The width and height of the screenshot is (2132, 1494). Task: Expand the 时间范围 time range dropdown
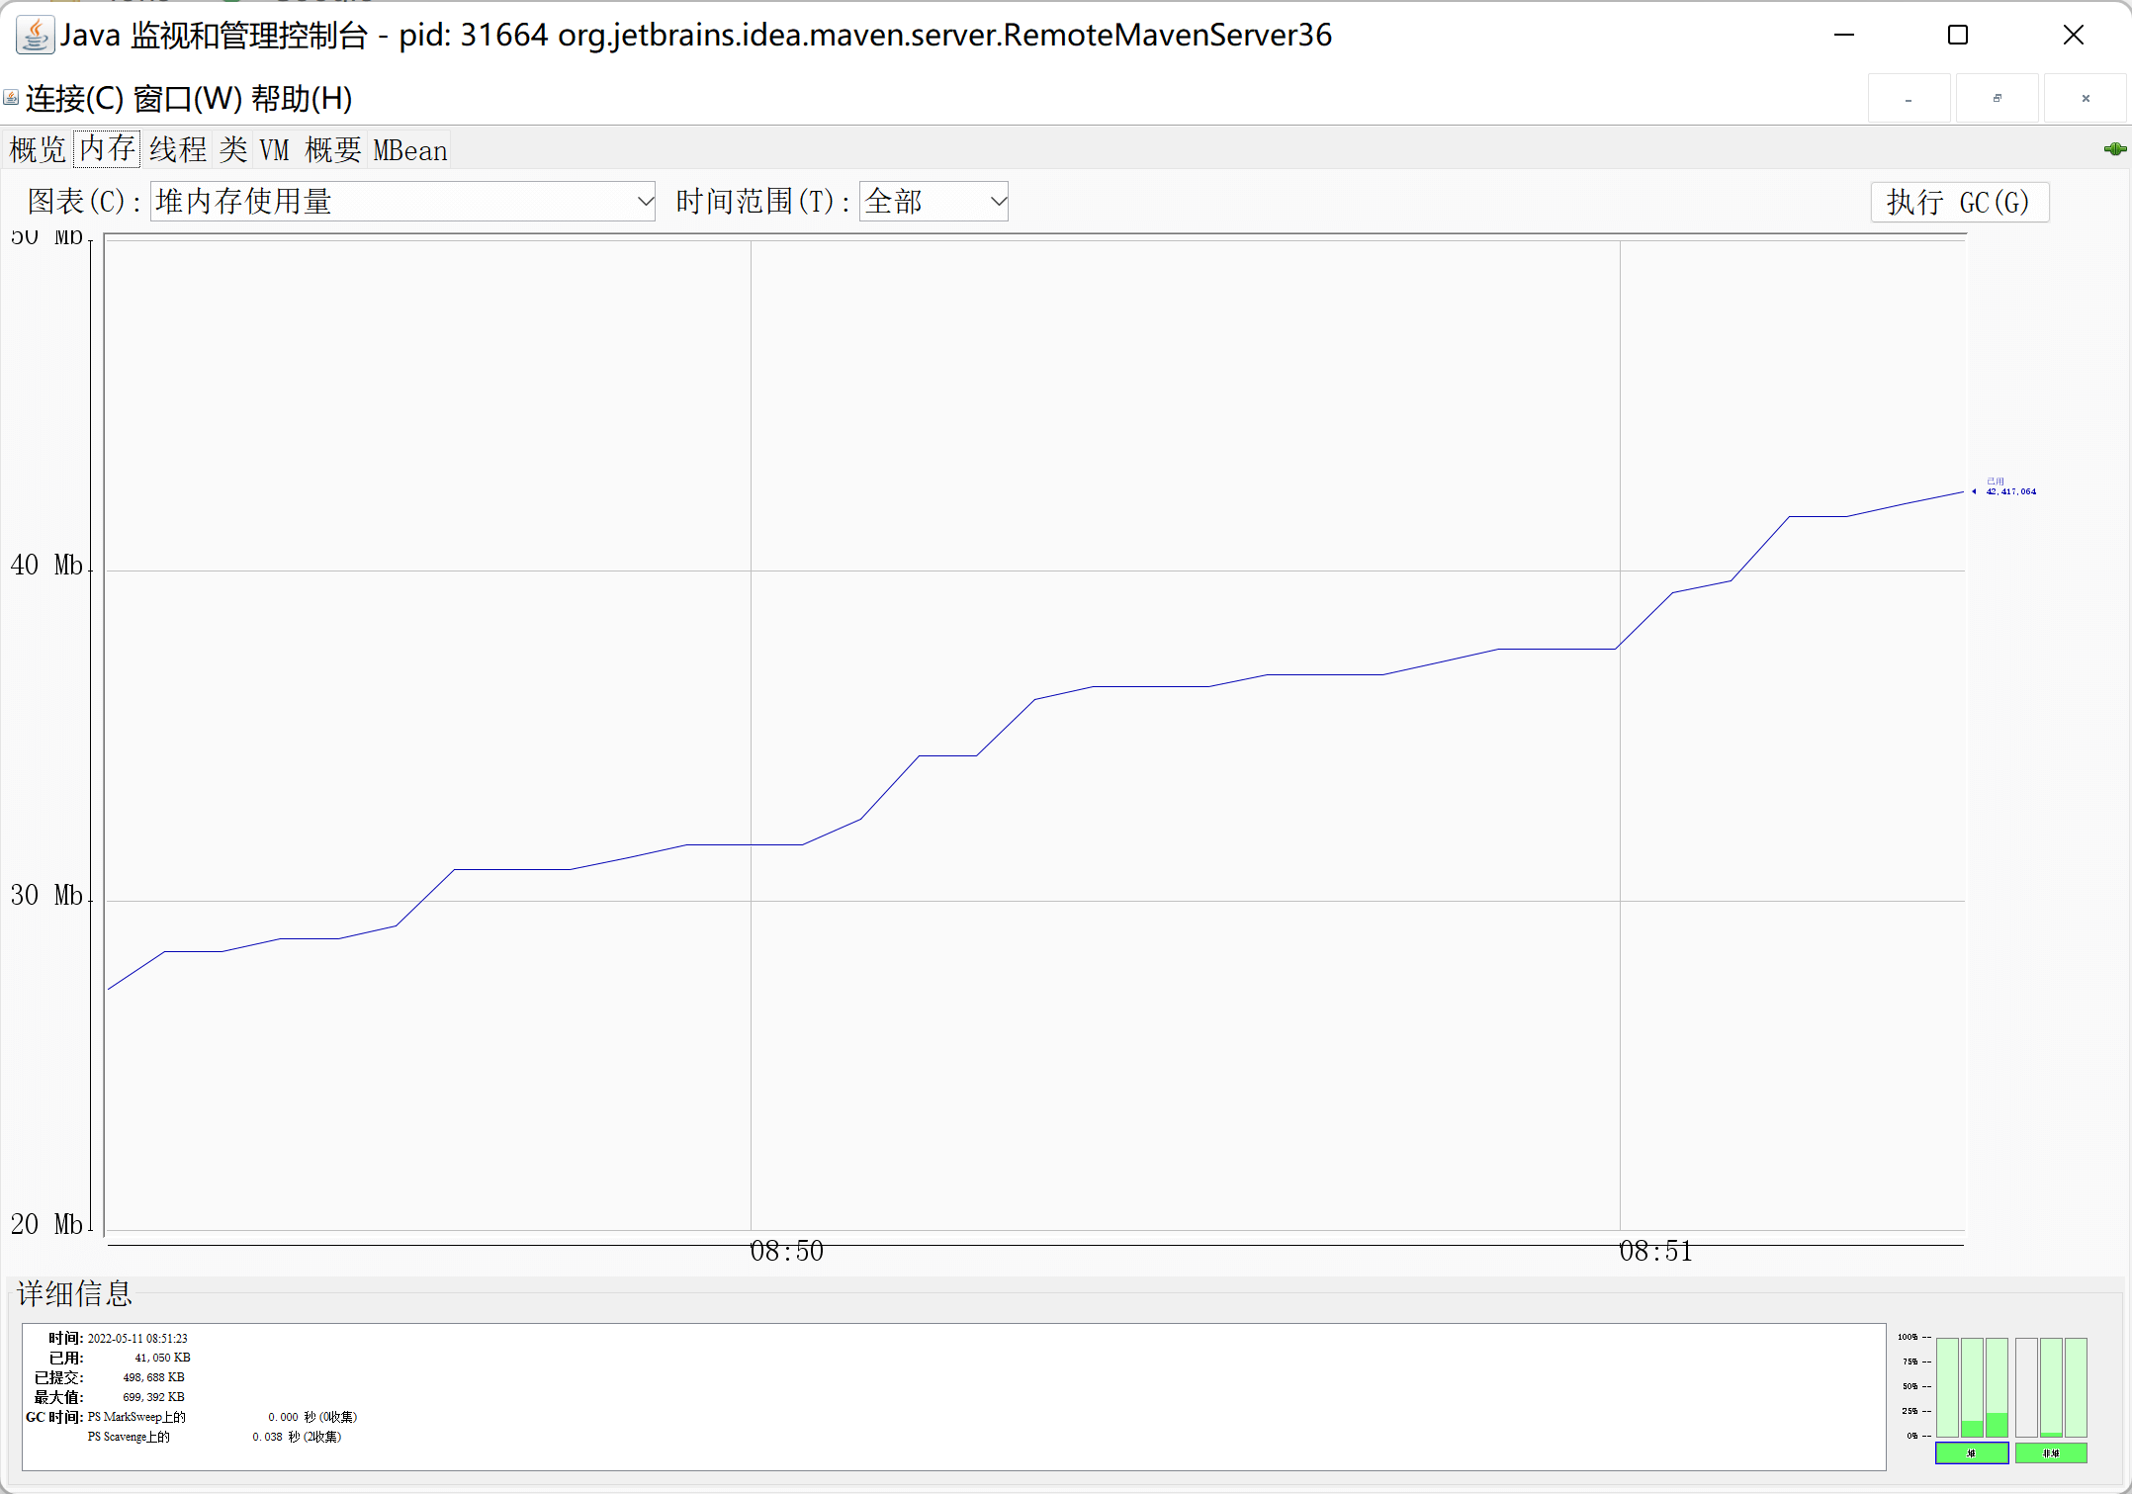point(933,202)
